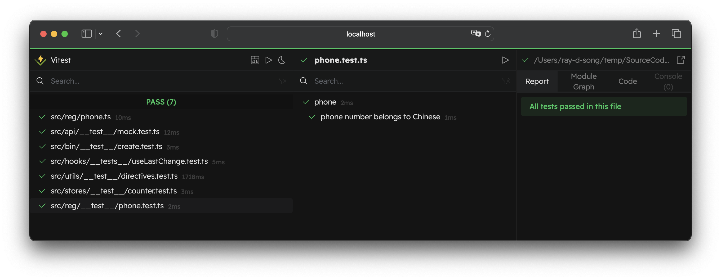Switch to the Code tab

[x=627, y=82]
